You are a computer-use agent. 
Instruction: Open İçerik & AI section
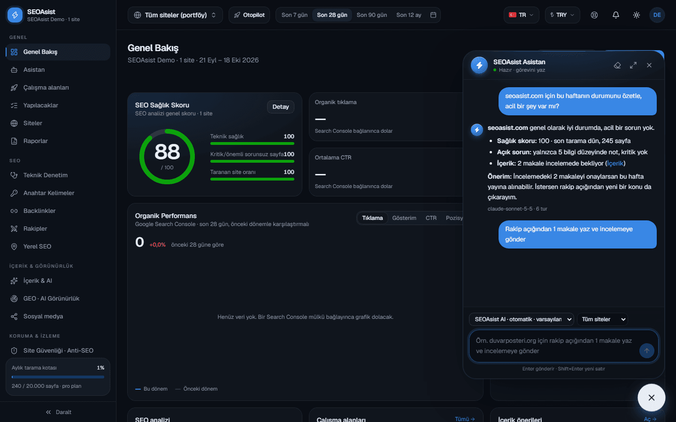pyautogui.click(x=58, y=281)
